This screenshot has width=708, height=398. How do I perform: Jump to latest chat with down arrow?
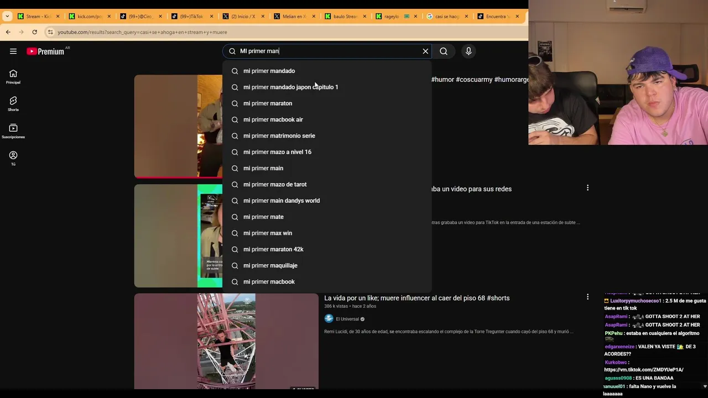click(704, 386)
